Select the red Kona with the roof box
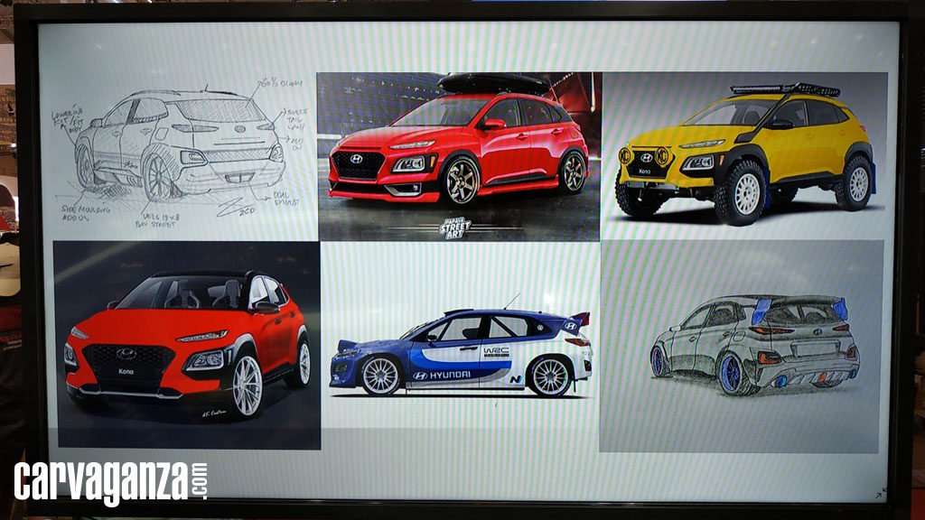925x520 pixels. tap(459, 156)
